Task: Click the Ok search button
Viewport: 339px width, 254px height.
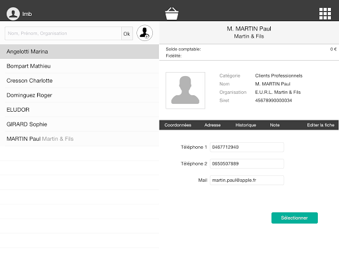Action: [127, 34]
